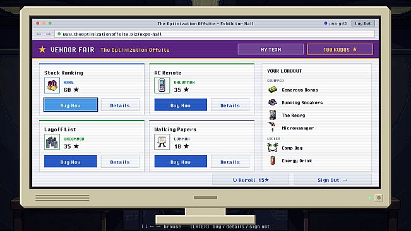Viewport: 411px width, 231px height.
Task: Open Details for AC Remote
Action: click(230, 105)
